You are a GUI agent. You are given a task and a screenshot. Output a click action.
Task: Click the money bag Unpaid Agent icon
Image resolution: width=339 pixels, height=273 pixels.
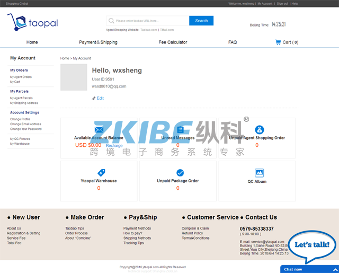259,130
